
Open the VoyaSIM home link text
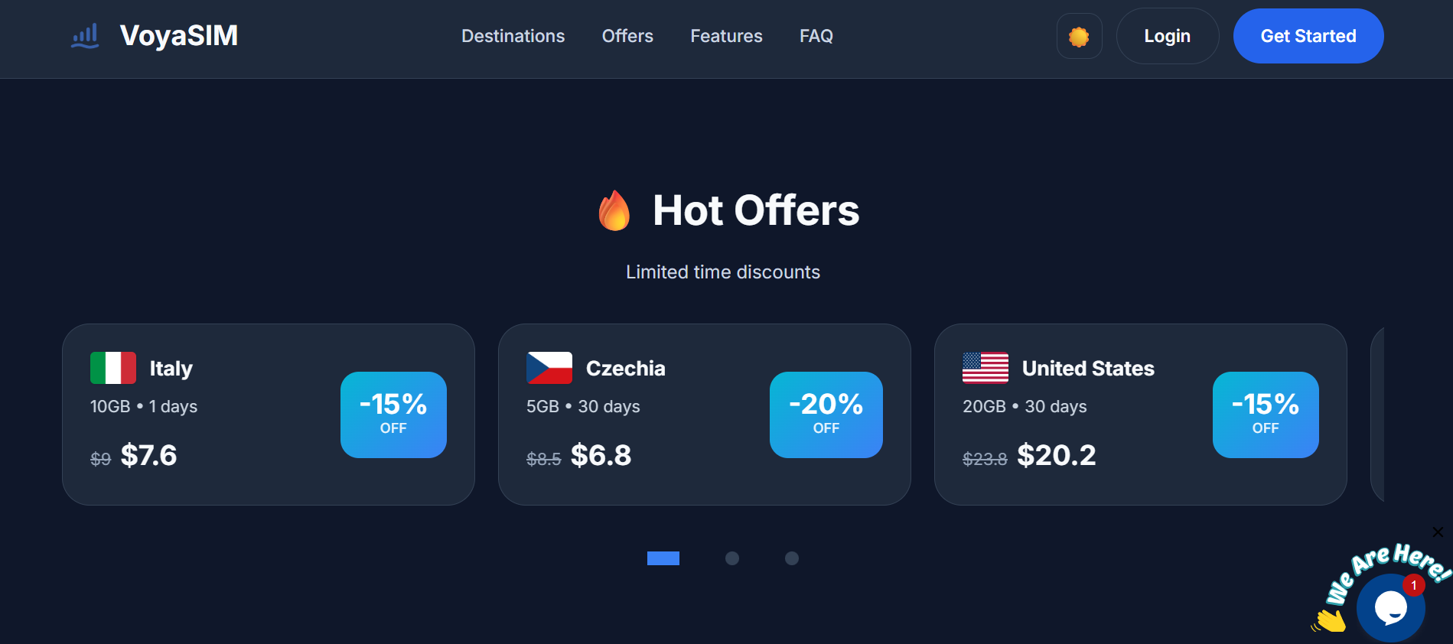pyautogui.click(x=179, y=36)
